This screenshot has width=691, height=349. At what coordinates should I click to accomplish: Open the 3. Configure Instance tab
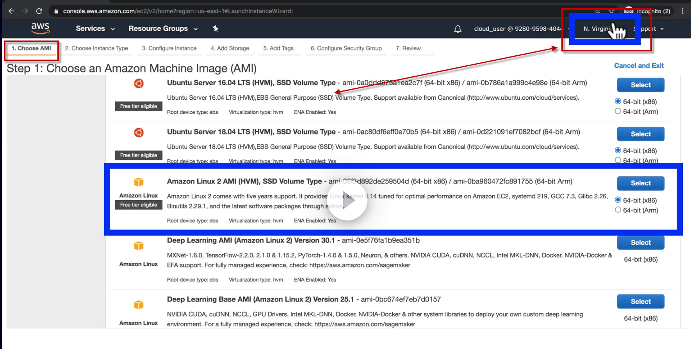coord(169,48)
